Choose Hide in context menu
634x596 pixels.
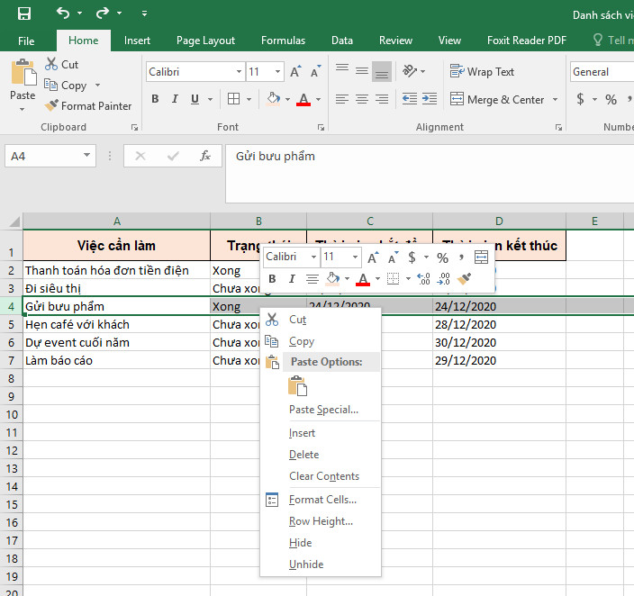(321, 543)
